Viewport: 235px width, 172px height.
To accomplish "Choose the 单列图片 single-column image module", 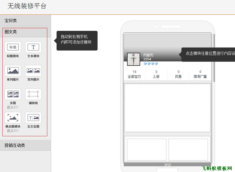I will coord(13,70).
